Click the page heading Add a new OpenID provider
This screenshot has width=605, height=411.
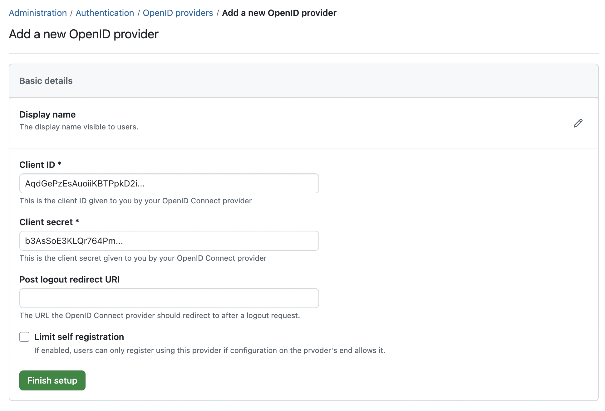84,34
